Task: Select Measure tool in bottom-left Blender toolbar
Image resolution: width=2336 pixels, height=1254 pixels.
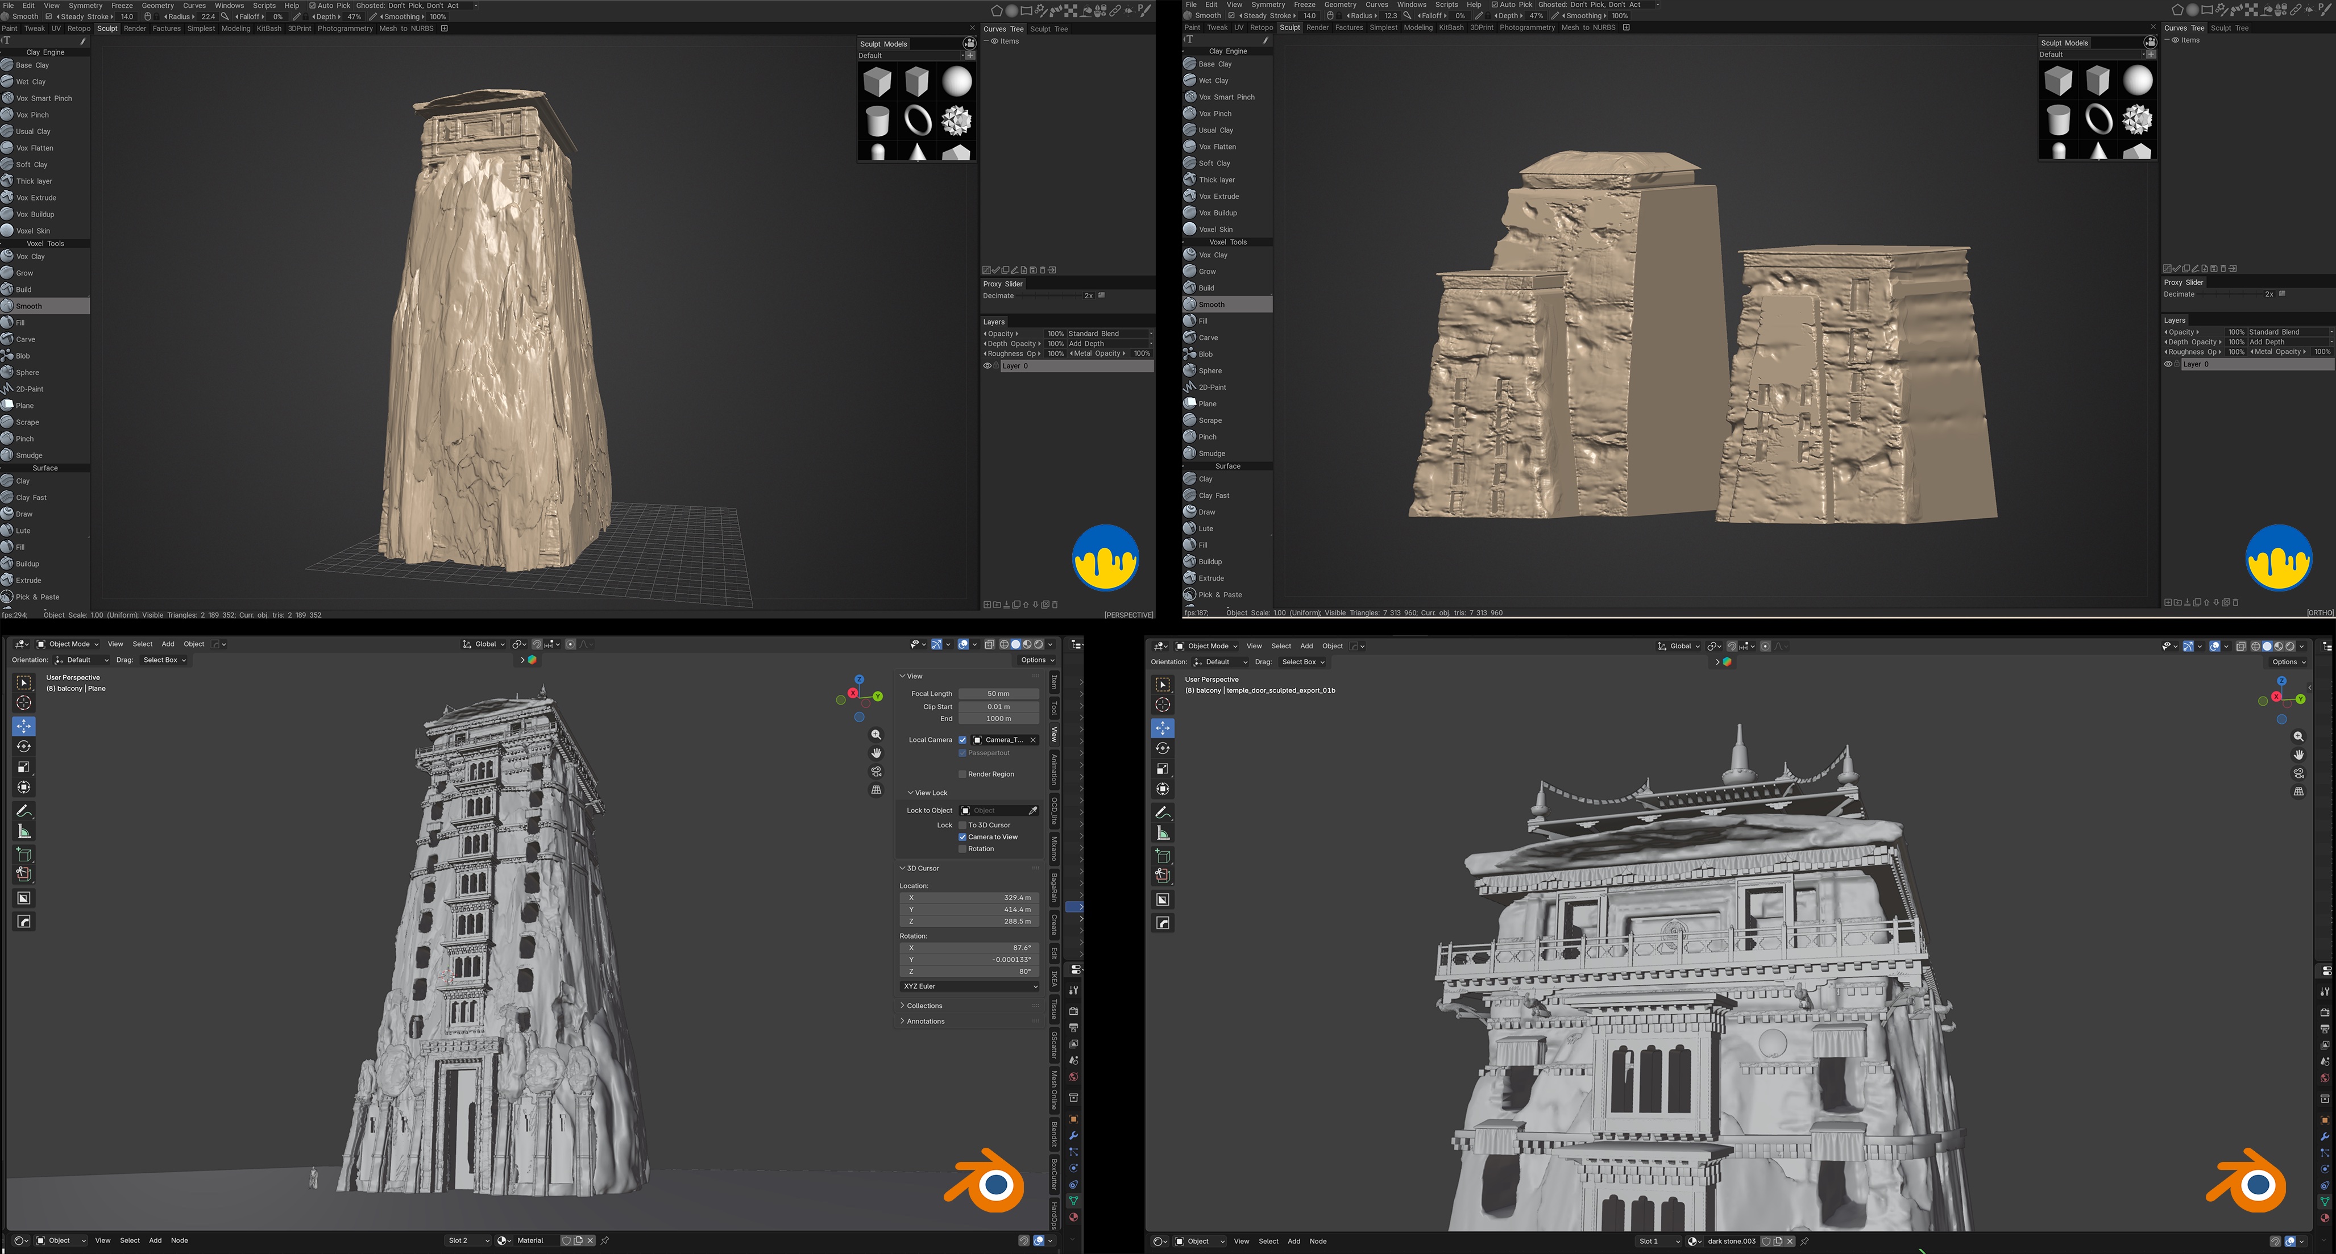Action: (24, 832)
